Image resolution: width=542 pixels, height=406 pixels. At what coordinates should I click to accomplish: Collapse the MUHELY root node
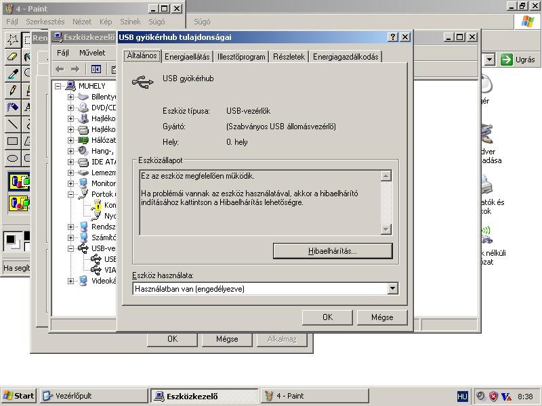click(x=58, y=86)
